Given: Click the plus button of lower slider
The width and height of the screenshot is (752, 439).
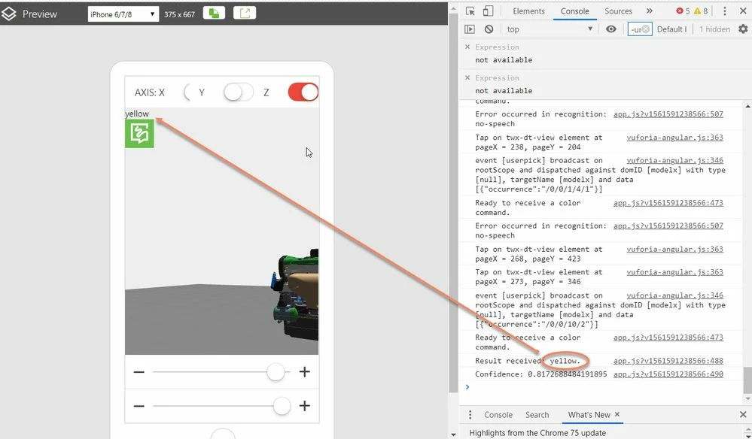Looking at the screenshot, I should [x=305, y=406].
